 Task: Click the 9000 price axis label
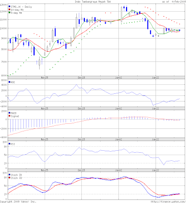tap(4, 39)
